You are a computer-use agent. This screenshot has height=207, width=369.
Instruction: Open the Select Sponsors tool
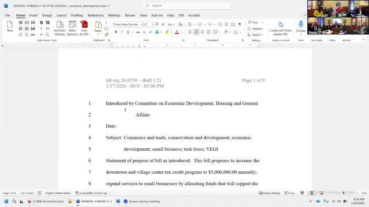coord(72,28)
